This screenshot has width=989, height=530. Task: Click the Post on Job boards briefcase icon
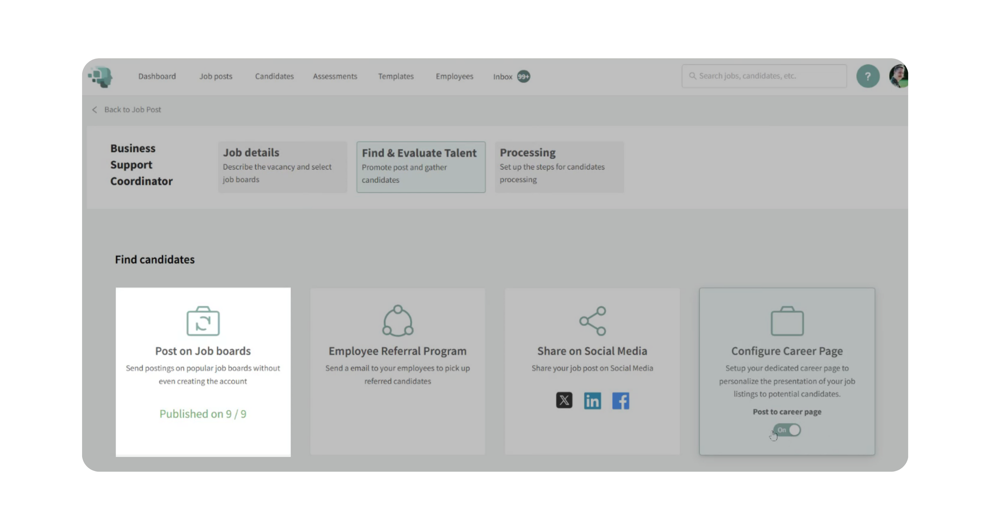[203, 321]
